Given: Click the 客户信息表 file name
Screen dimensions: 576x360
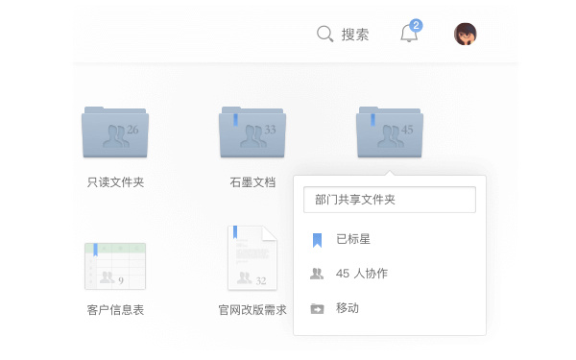Looking at the screenshot, I should 115,310.
